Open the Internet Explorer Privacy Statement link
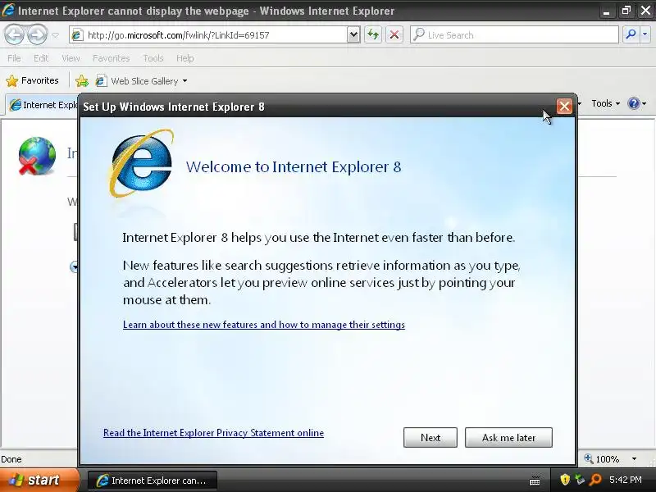Image resolution: width=656 pixels, height=492 pixels. (213, 433)
